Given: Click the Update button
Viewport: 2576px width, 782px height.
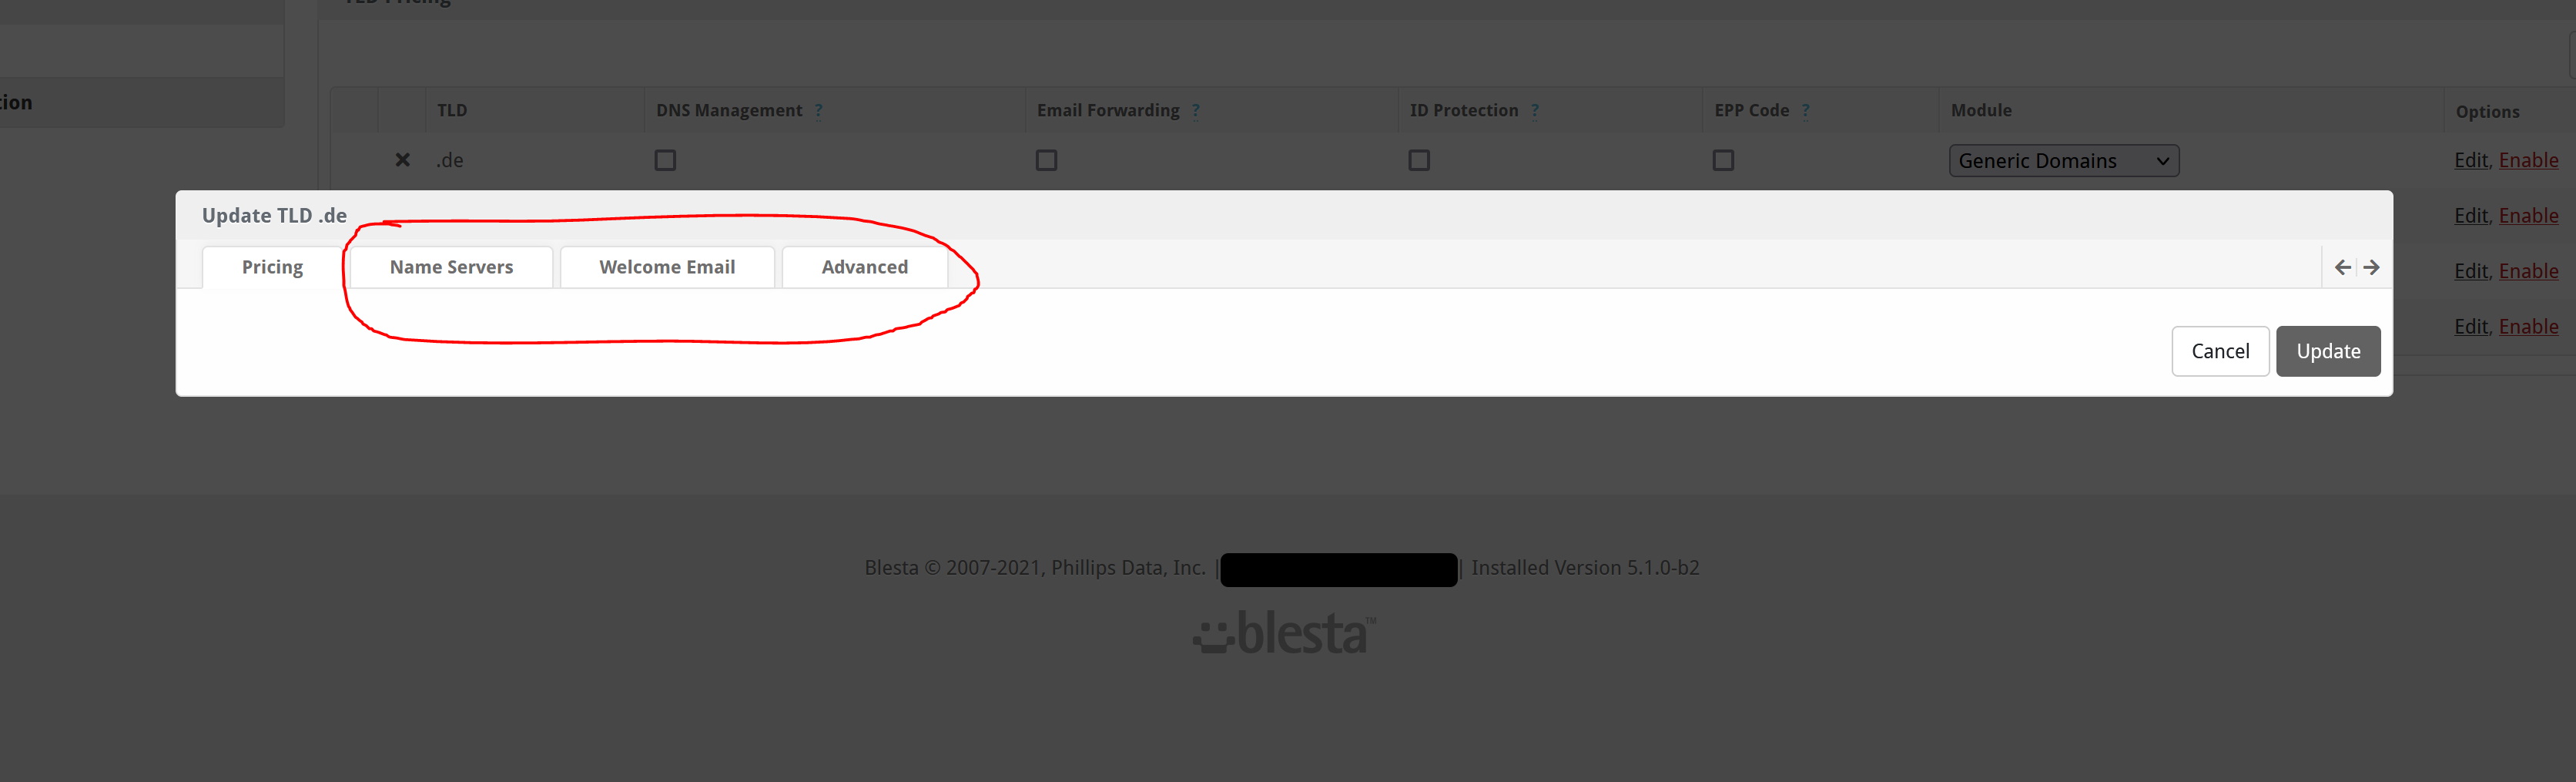Looking at the screenshot, I should [x=2327, y=351].
